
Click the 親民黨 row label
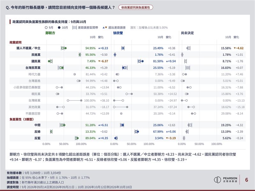pos(36,94)
